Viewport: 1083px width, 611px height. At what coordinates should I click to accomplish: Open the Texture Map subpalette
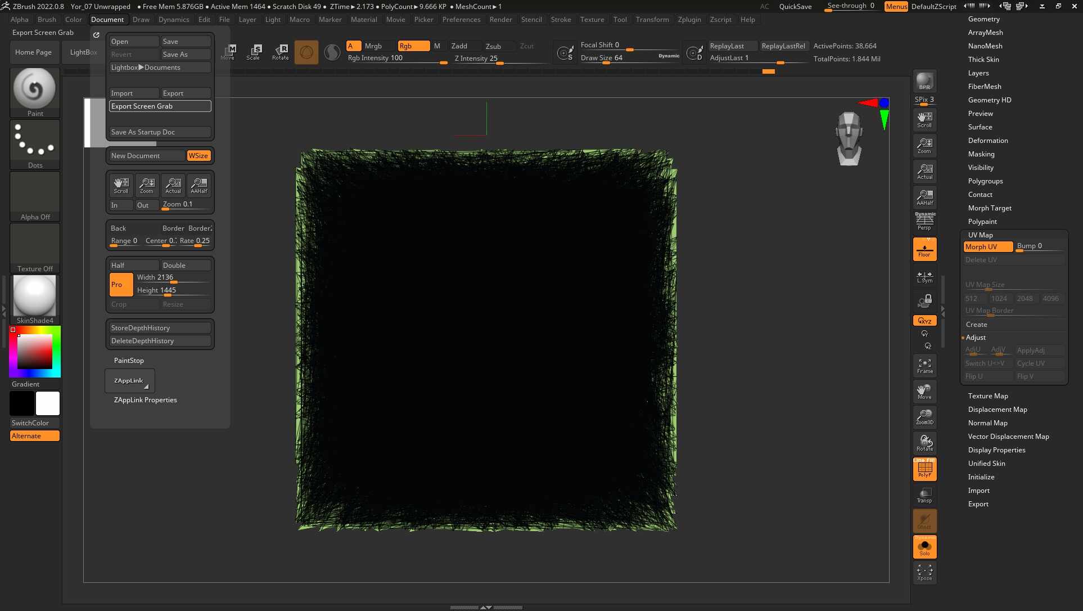pyautogui.click(x=987, y=396)
